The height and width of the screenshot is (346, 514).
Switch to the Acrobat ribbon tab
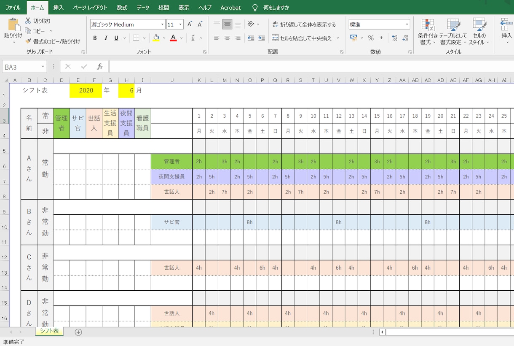coord(230,8)
